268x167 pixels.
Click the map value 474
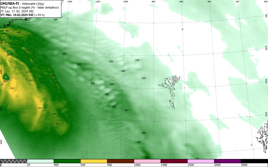pos(28,72)
